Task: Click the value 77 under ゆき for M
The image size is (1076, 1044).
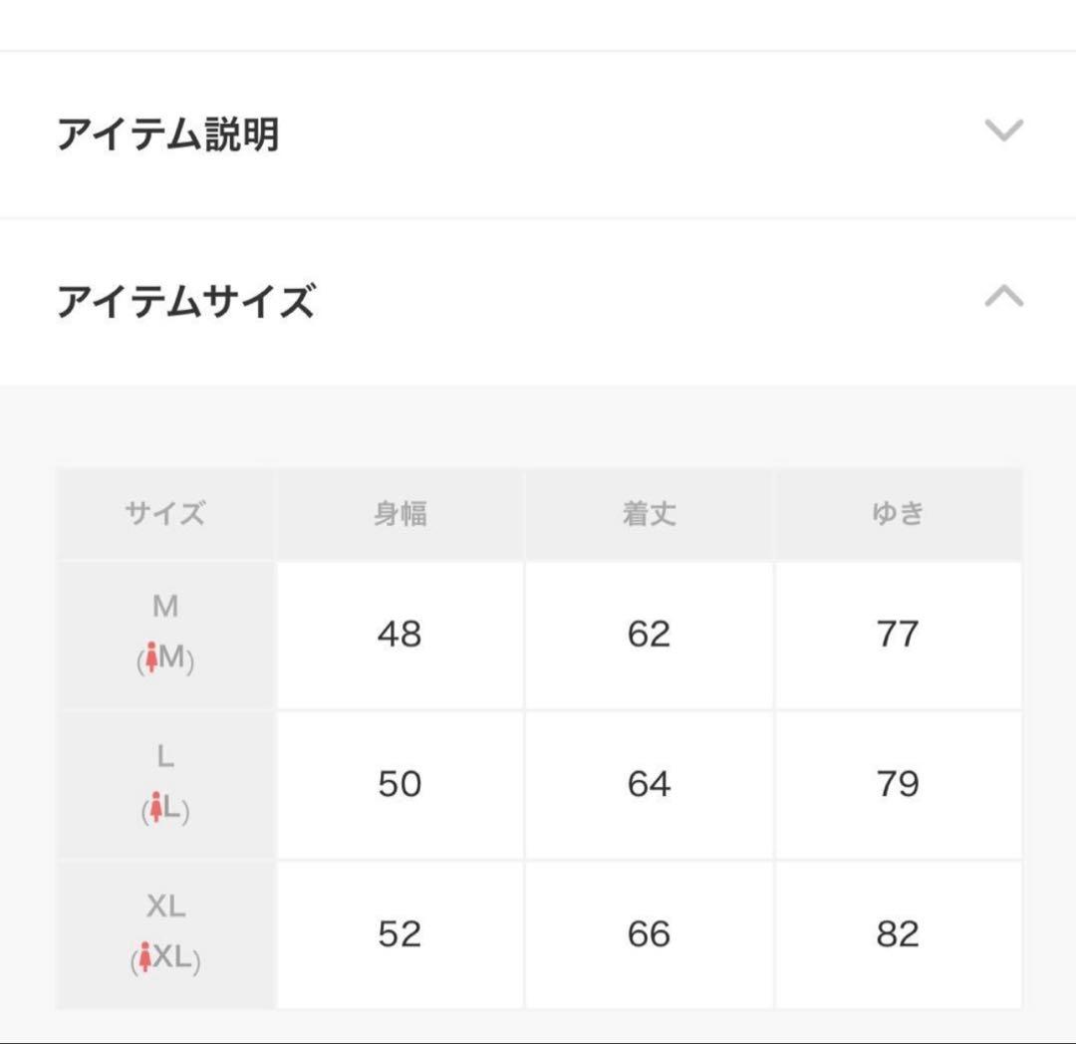Action: pyautogui.click(x=900, y=635)
